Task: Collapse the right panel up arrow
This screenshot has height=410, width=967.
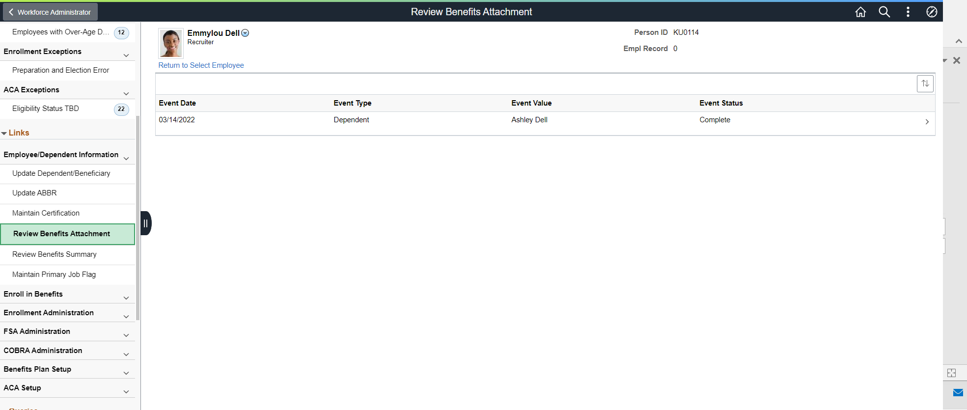Action: [x=958, y=41]
